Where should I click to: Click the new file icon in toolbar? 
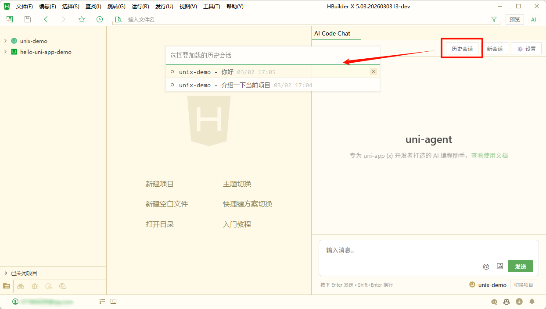(10, 19)
